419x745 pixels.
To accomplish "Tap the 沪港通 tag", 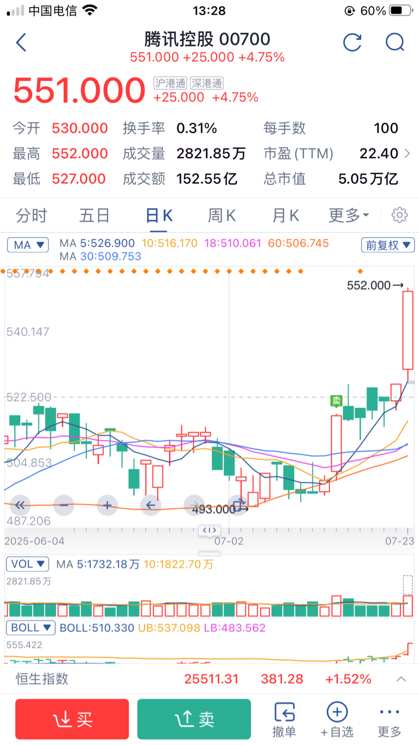I will pos(170,83).
